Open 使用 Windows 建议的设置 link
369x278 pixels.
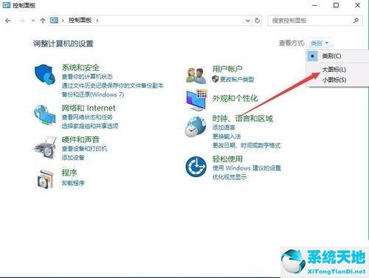click(x=246, y=168)
